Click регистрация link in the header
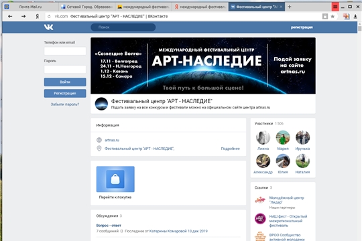 [x=302, y=27]
